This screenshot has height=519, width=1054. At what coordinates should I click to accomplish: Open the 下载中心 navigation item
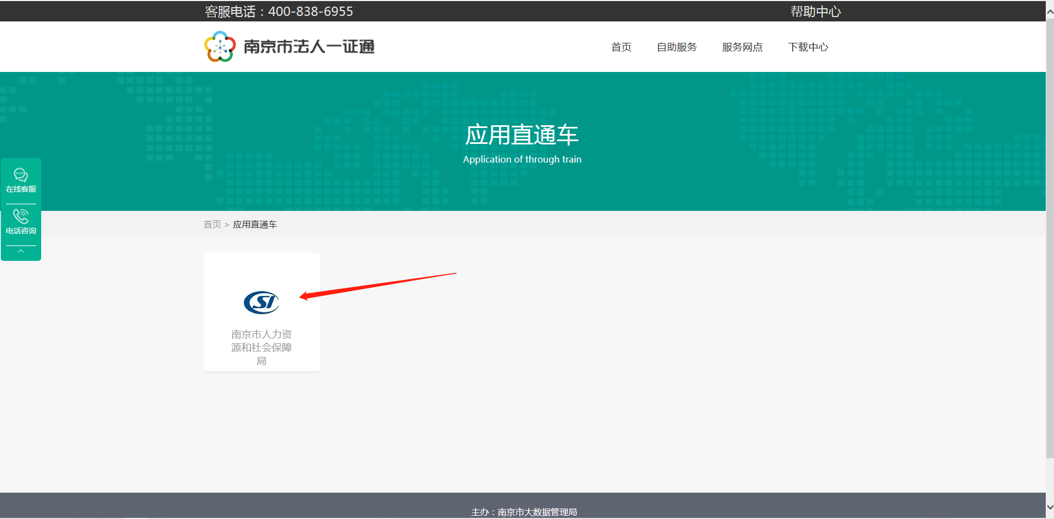pos(808,47)
